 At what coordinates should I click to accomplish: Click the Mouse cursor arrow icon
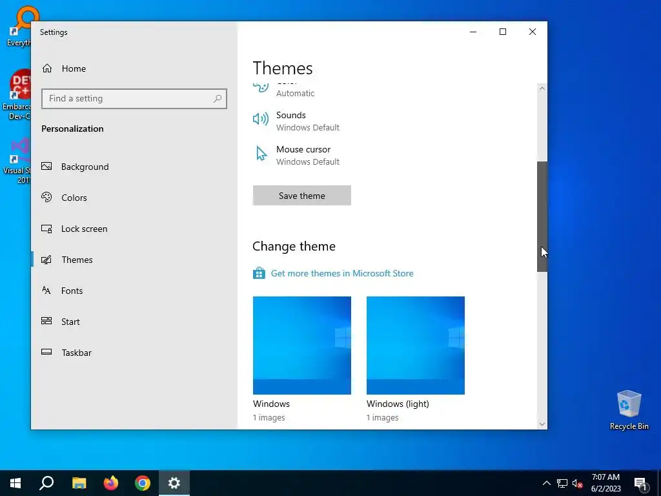coord(261,154)
